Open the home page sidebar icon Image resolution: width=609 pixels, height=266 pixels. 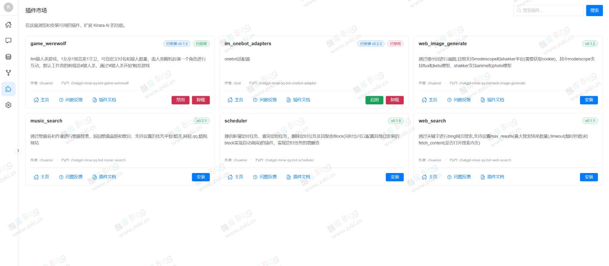point(9,25)
